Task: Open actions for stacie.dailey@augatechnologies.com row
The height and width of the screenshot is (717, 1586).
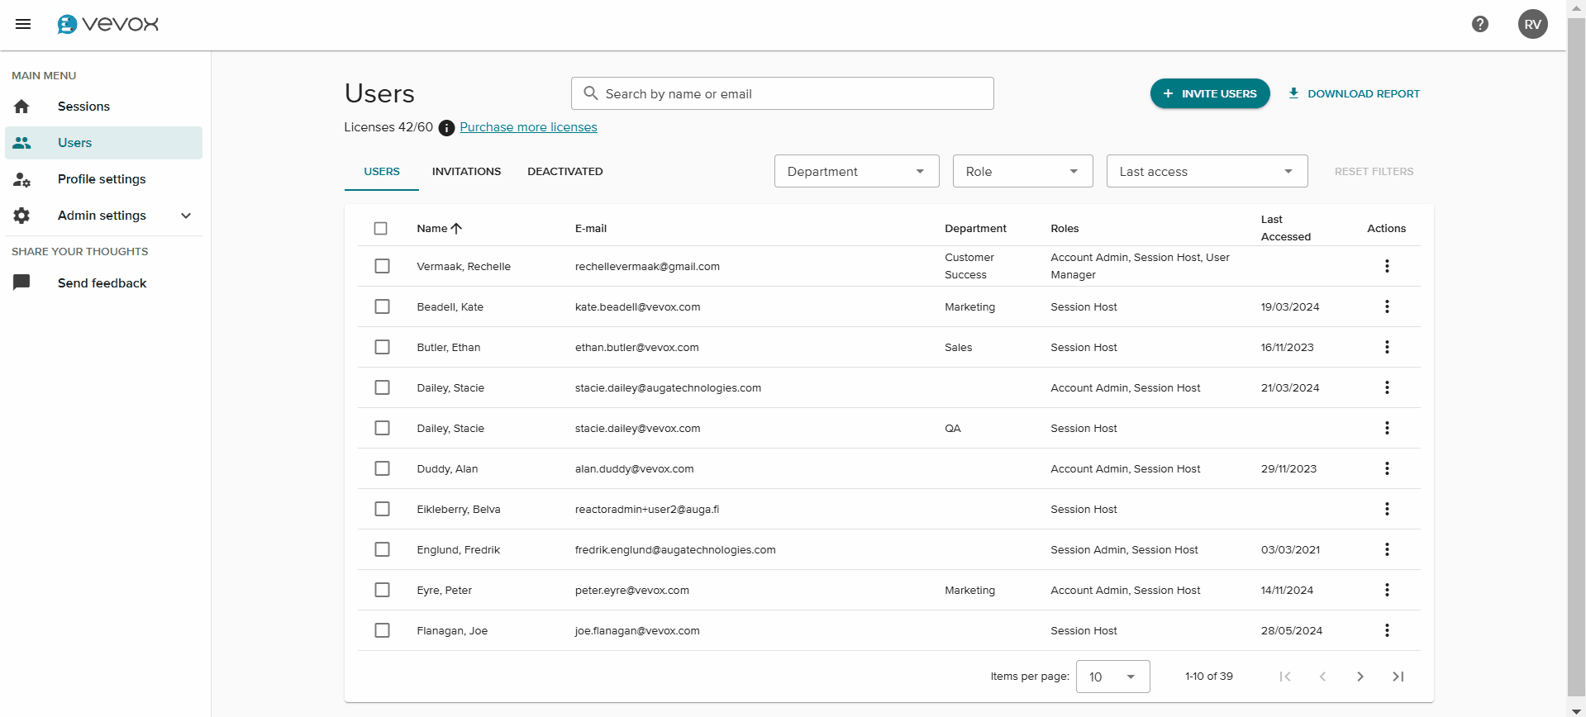Action: 1387,387
